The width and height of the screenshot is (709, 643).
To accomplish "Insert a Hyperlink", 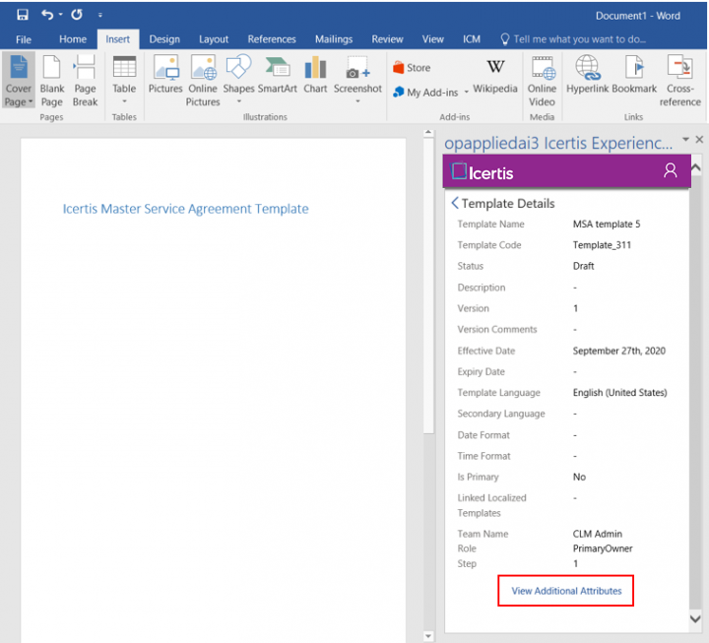I will pyautogui.click(x=588, y=75).
